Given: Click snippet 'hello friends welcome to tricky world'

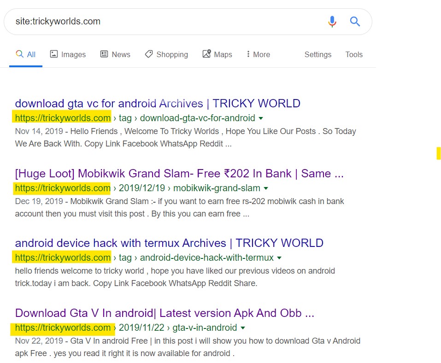Looking at the screenshot, I should pos(175,277).
